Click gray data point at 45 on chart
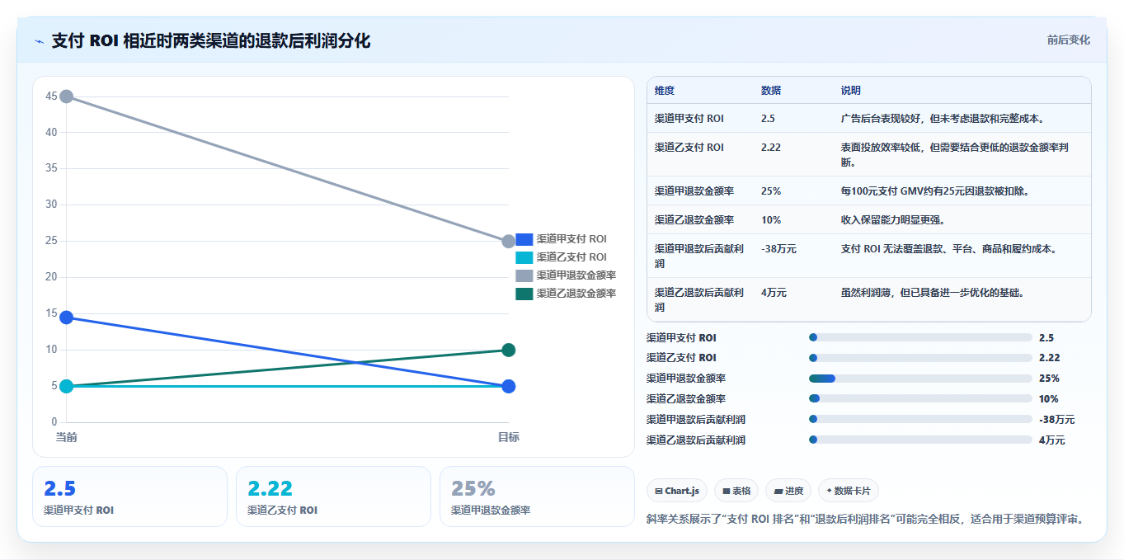Screen dimensions: 1124x560 click(x=67, y=96)
